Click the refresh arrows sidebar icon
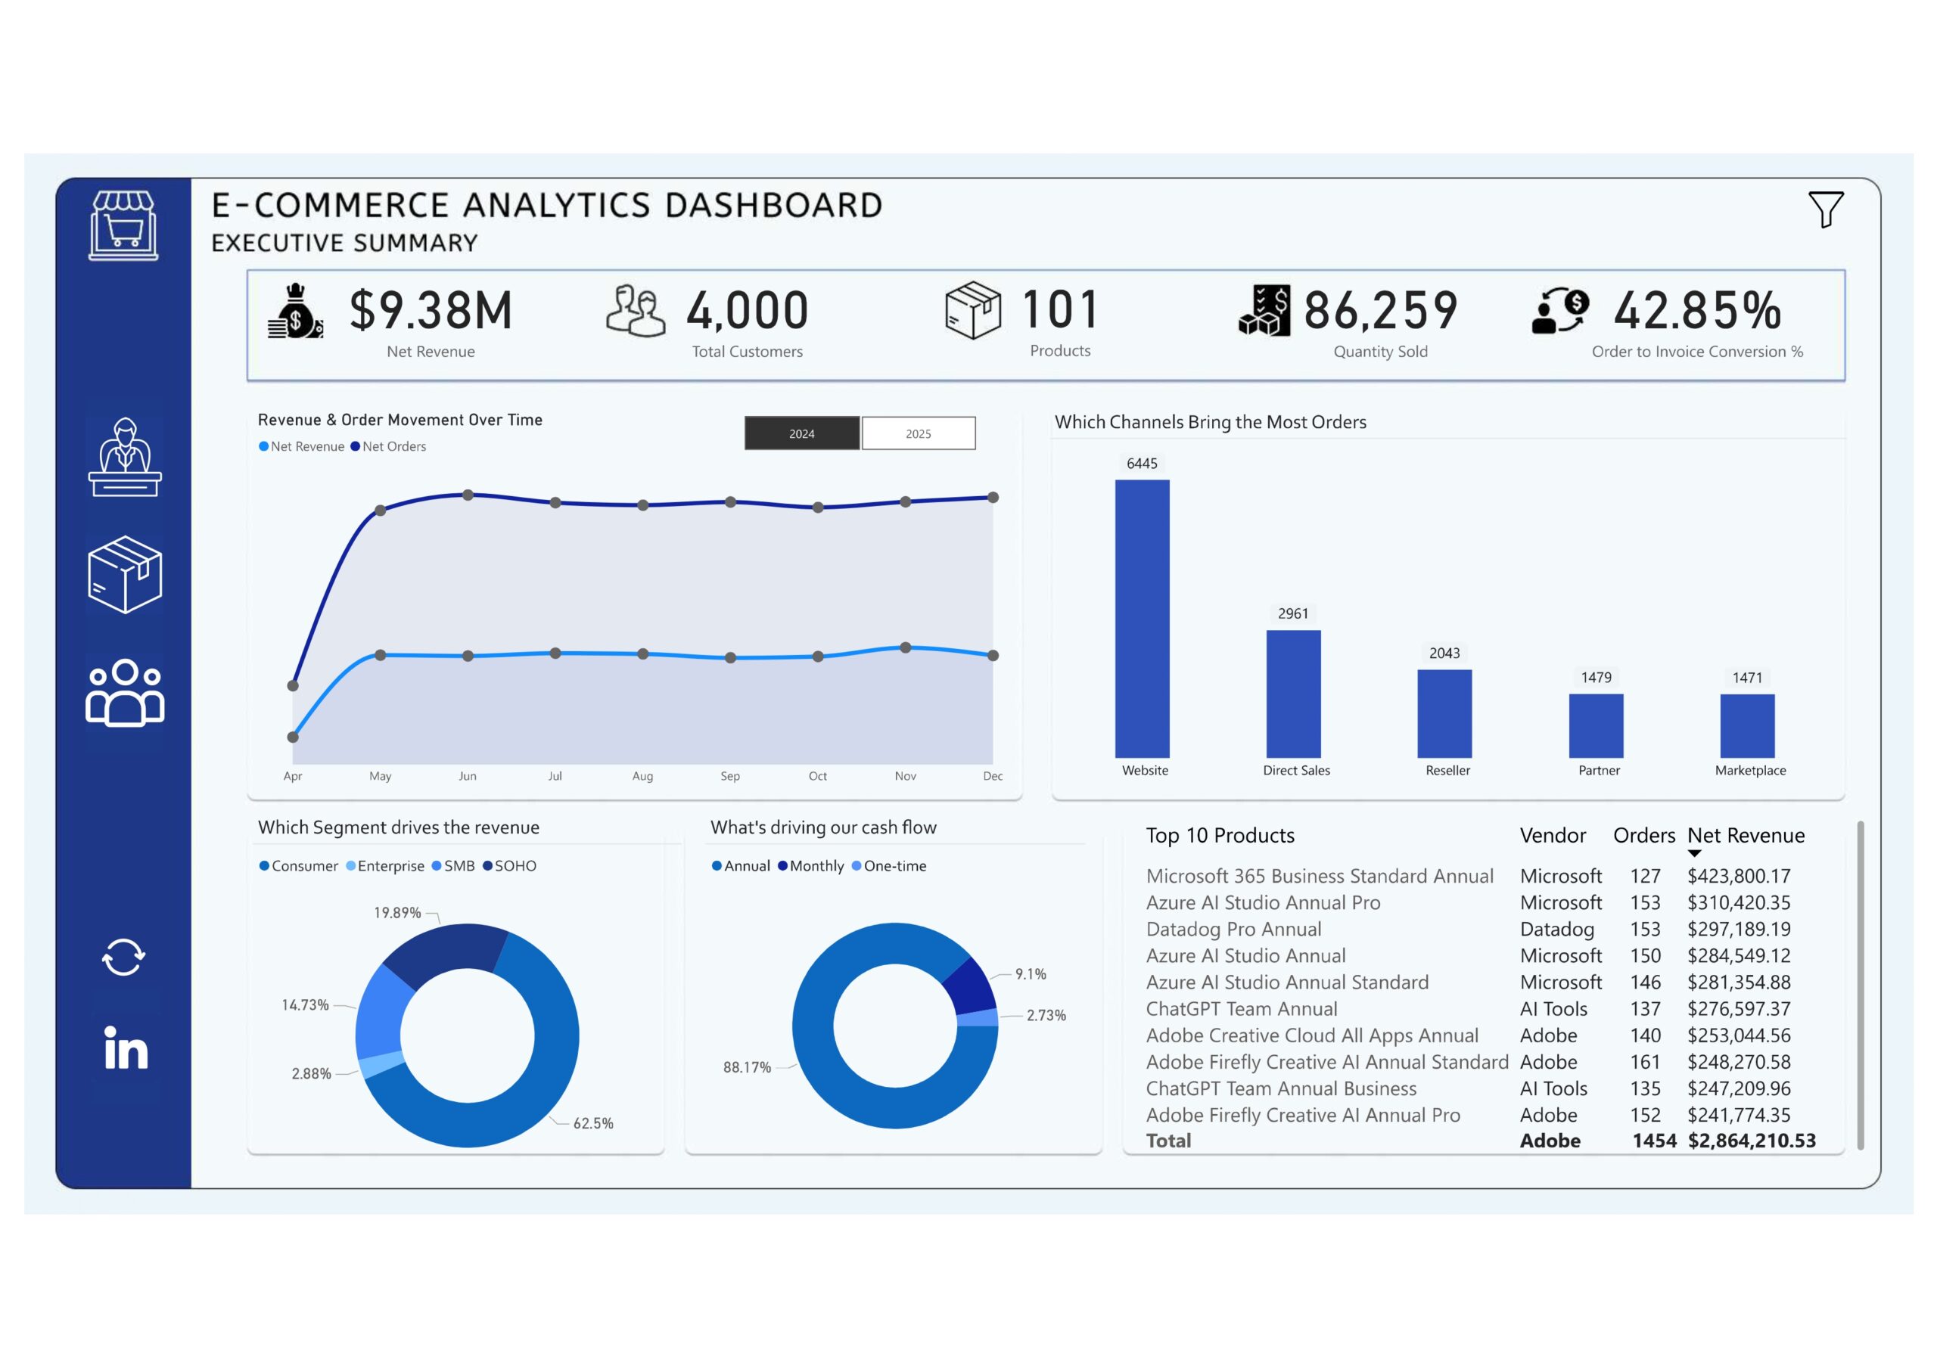Viewport: 1937px width, 1369px height. 123,958
